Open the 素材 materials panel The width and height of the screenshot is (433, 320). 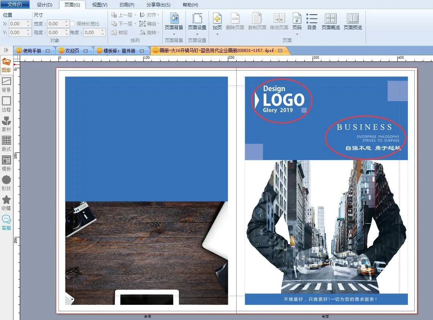pos(6,124)
